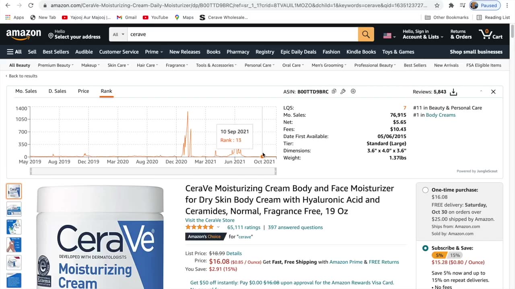Screen dimensions: 515x289
Task: Expand Prime dropdown in nav bar
Action: (x=154, y=52)
